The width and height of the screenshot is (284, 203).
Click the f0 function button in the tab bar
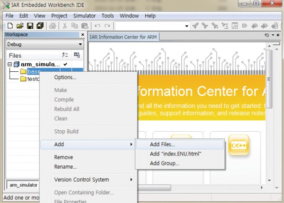coord(267,35)
